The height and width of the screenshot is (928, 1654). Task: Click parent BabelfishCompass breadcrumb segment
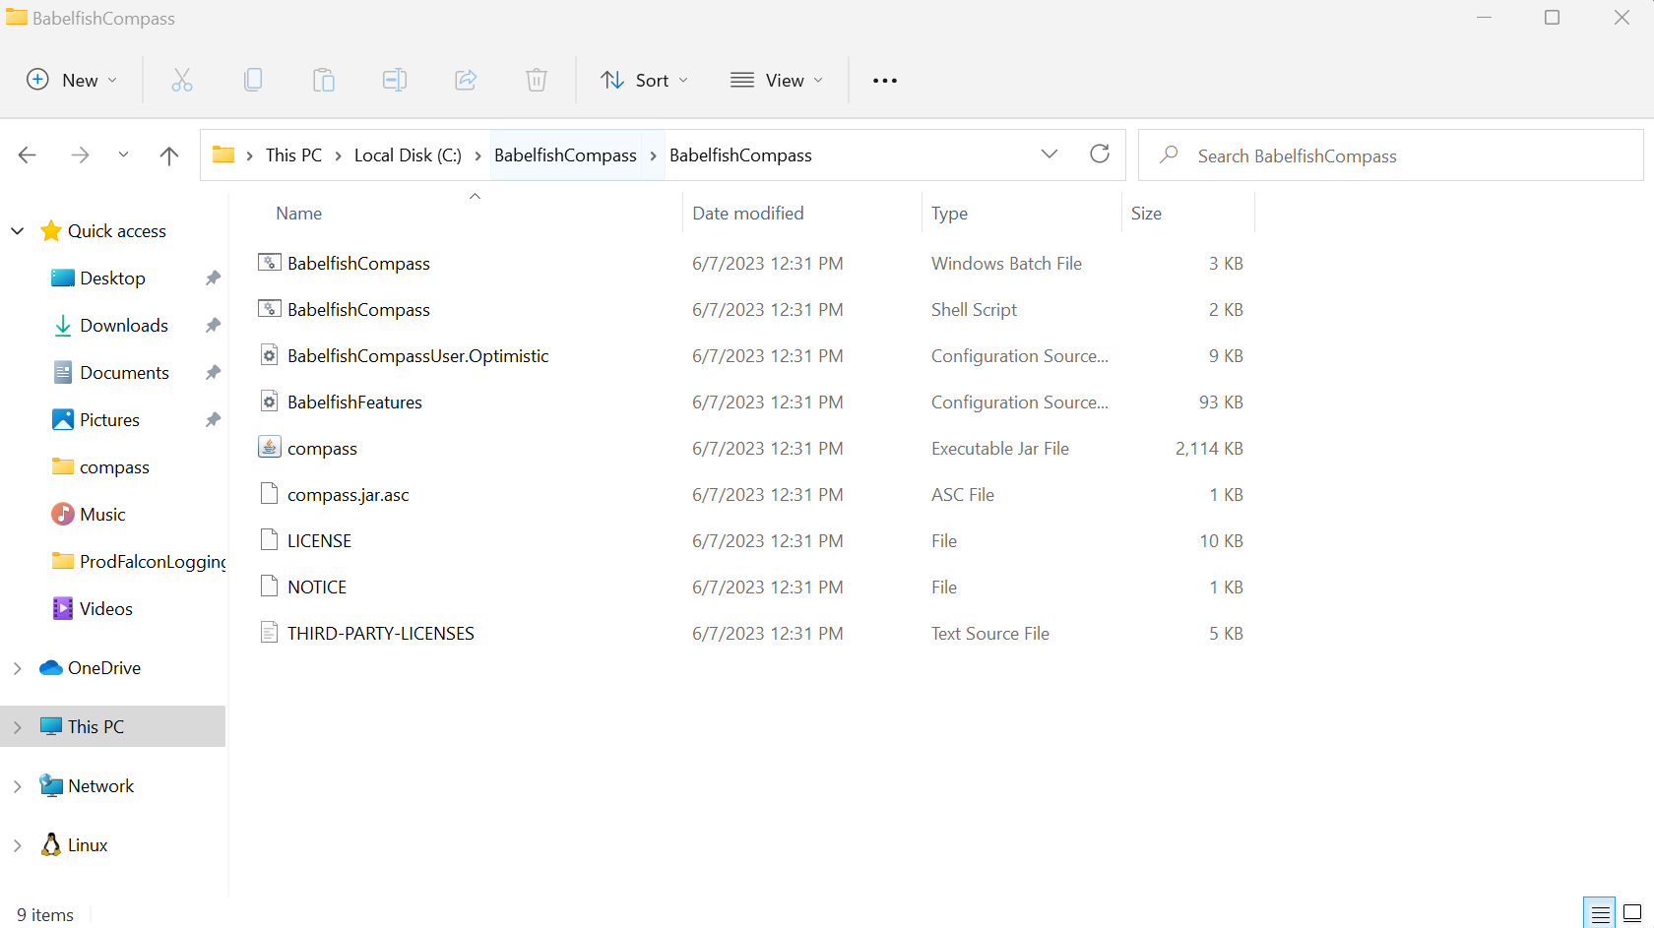tap(565, 155)
